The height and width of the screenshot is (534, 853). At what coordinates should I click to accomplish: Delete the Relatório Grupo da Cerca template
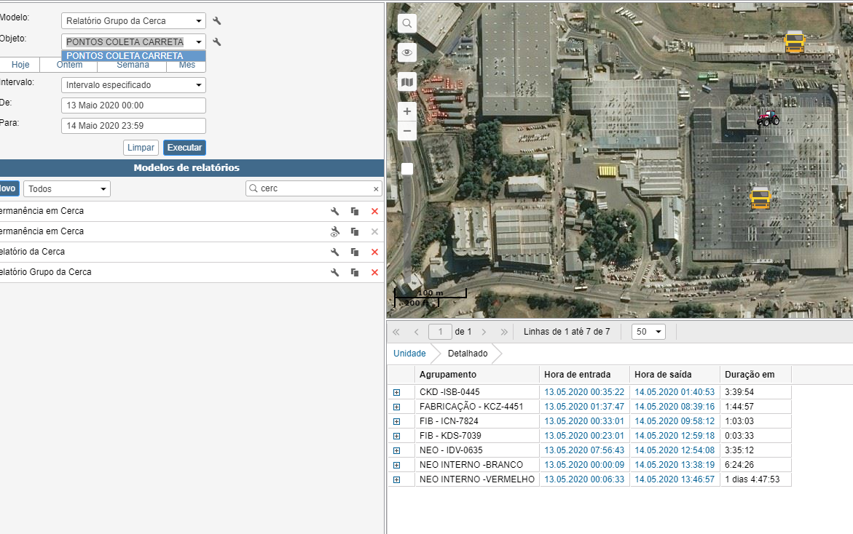(374, 272)
